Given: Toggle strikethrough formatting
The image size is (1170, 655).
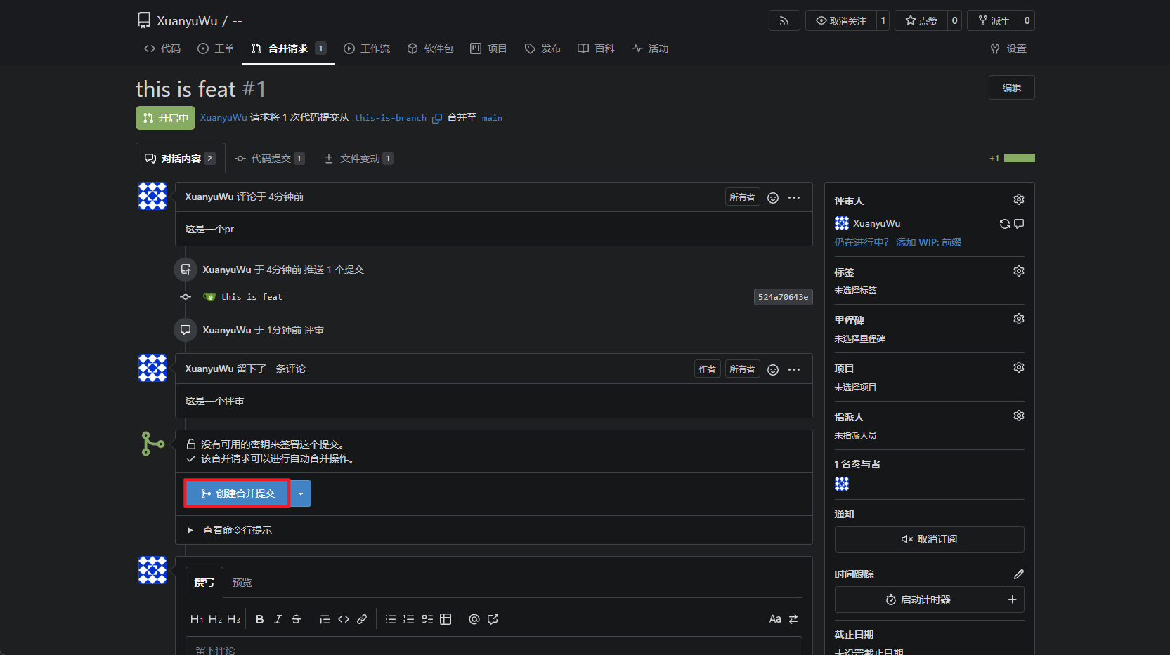Looking at the screenshot, I should (x=297, y=619).
